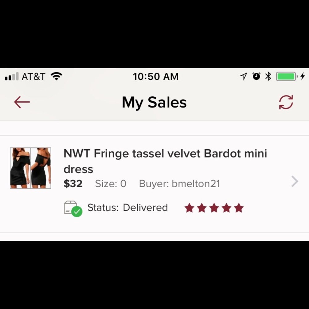Click the $32 sale price
309x309 pixels.
tap(73, 184)
